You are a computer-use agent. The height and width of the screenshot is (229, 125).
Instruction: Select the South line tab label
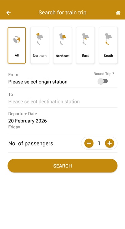coord(108,56)
